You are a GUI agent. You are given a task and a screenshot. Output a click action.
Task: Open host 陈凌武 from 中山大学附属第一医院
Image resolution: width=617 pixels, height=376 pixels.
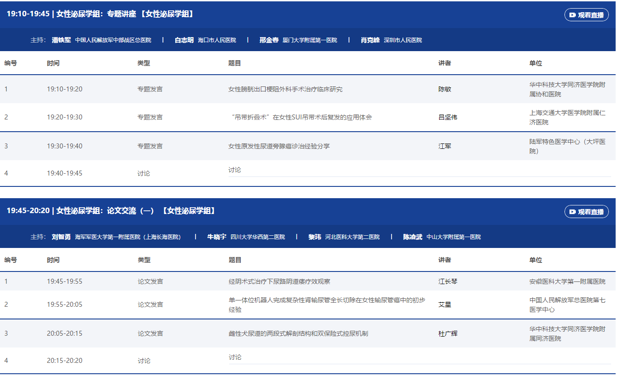coord(412,237)
